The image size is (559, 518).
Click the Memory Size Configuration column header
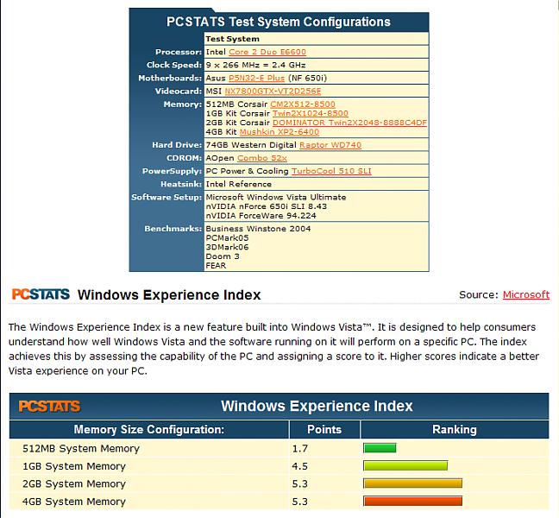(x=149, y=430)
